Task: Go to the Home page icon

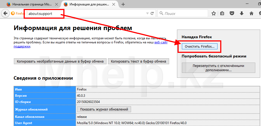Action: point(251,14)
